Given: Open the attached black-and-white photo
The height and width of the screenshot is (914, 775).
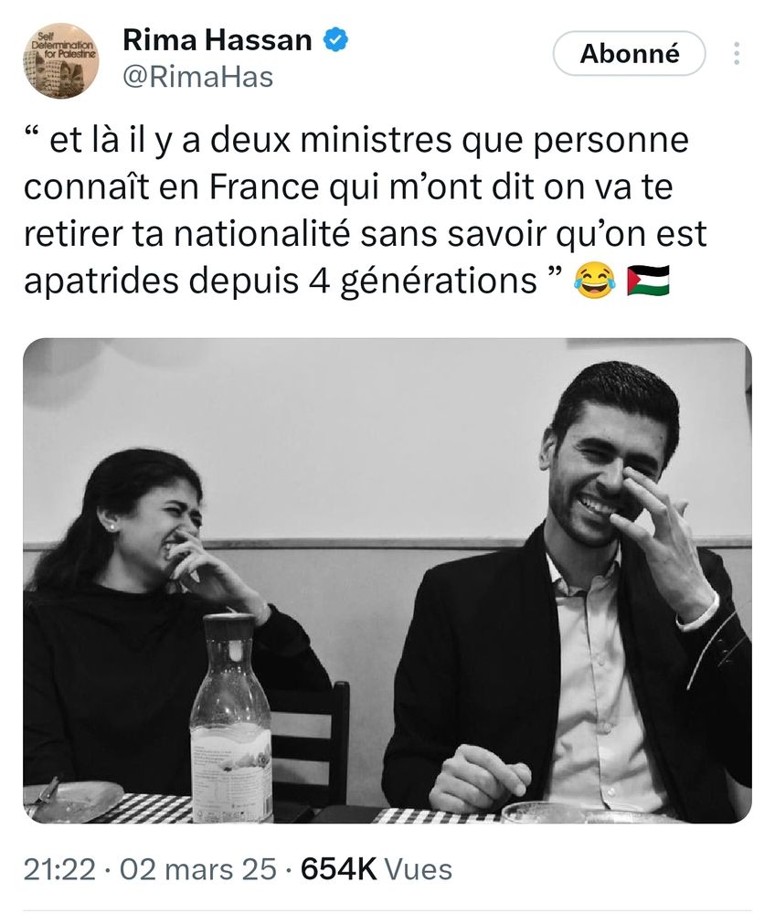Looking at the screenshot, I should pos(387,580).
